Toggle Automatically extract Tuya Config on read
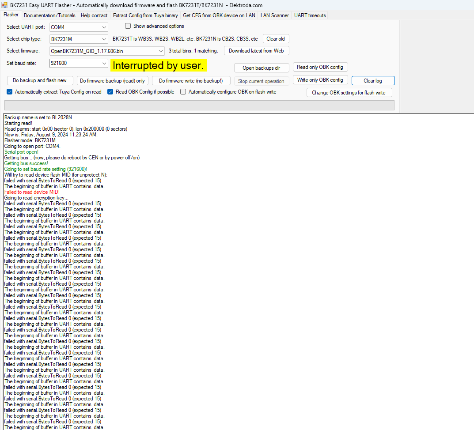474x430 pixels. click(x=10, y=91)
